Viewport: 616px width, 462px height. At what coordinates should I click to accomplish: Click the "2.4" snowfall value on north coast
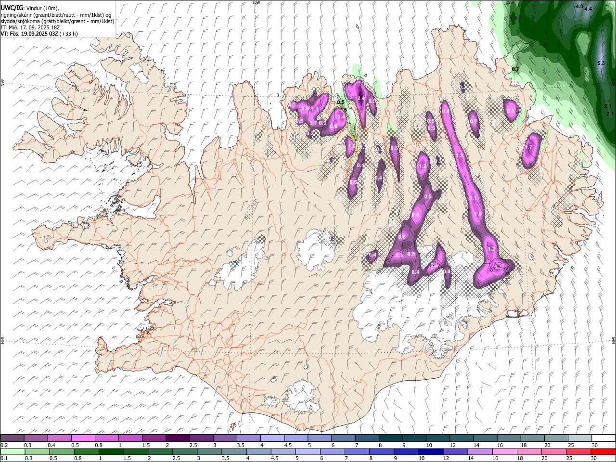(x=362, y=99)
